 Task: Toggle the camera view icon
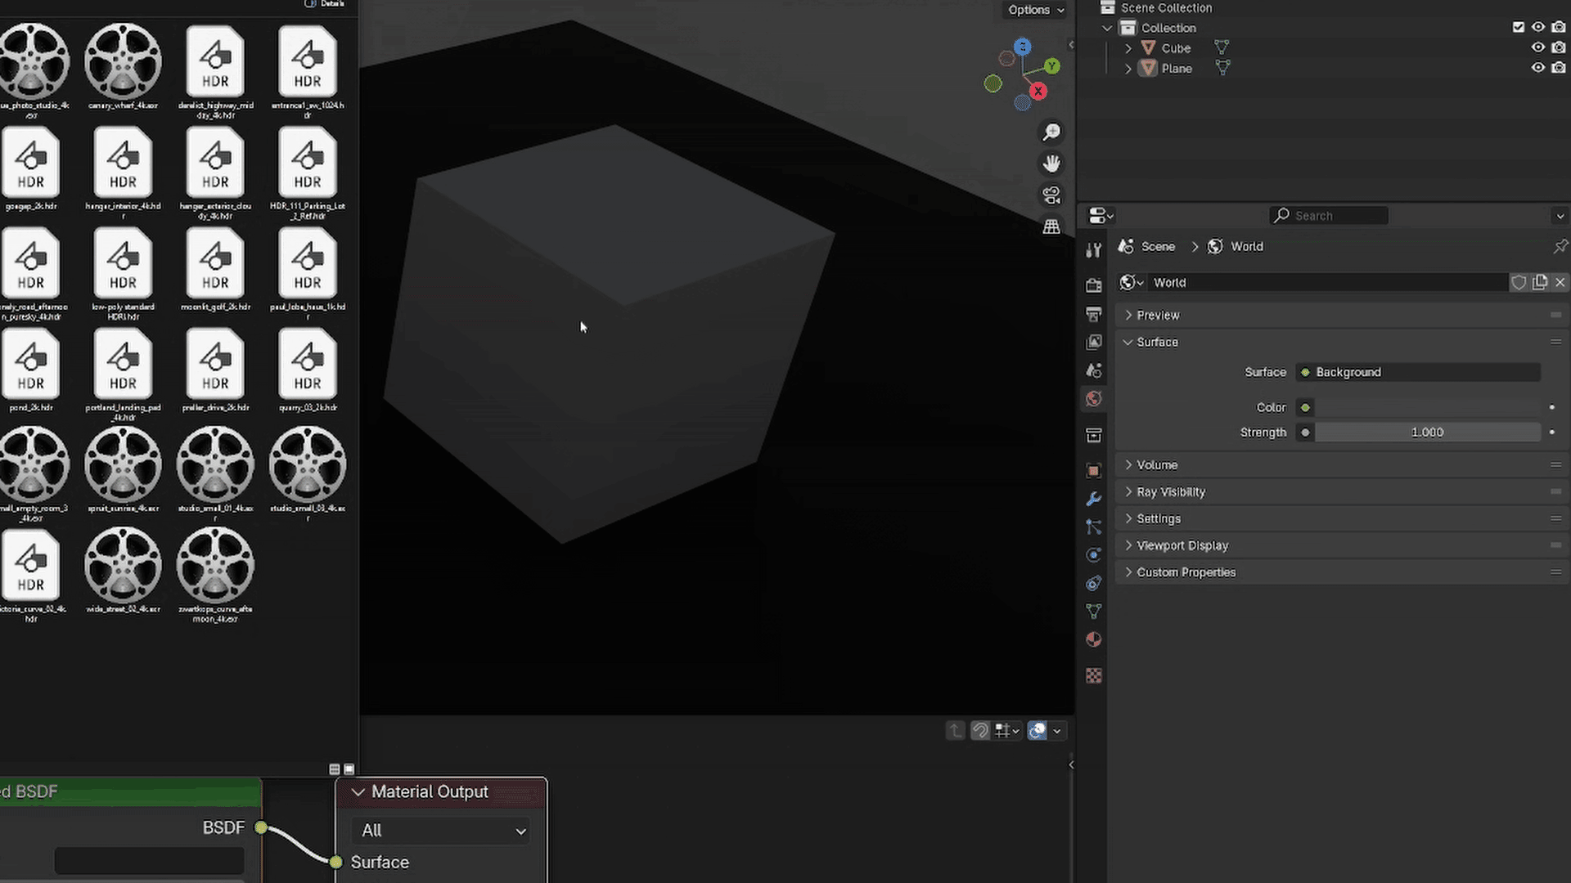pyautogui.click(x=1051, y=195)
